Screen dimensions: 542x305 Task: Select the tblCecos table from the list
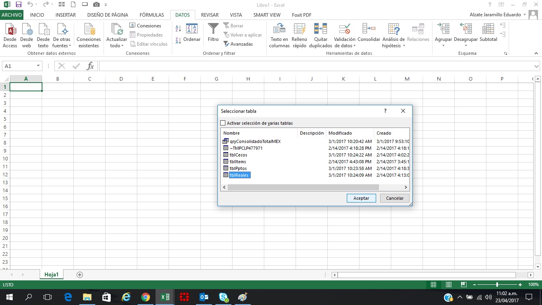(x=238, y=155)
